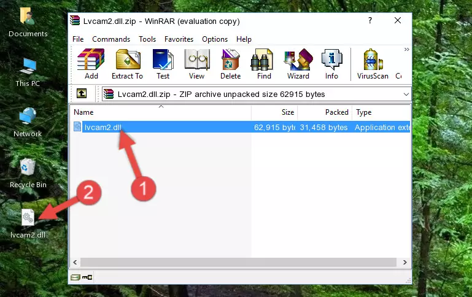Click the 31,458 bytes packed value
The width and height of the screenshot is (472, 297).
(323, 128)
